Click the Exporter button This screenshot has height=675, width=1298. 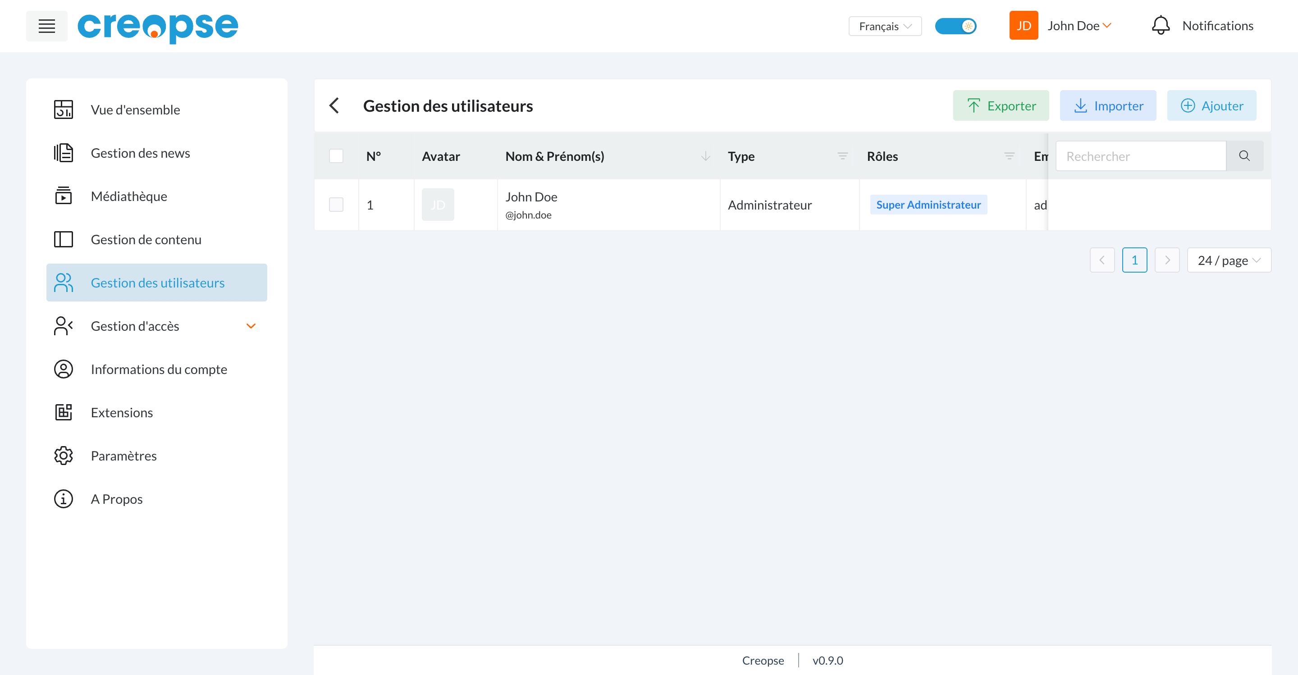click(1001, 105)
